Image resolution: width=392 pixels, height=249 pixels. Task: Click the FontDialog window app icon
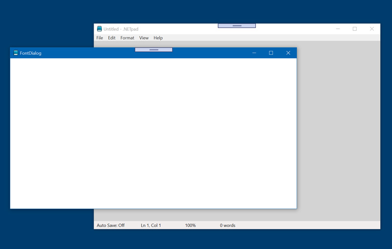pos(16,53)
